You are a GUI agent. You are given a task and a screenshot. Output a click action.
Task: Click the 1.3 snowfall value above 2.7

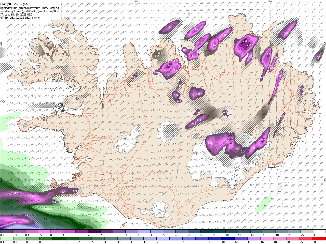click(175, 61)
